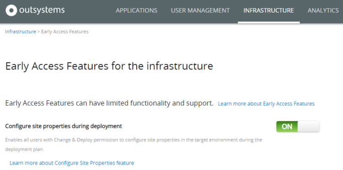Open Learn more about Configure Site Properties feature

(72, 163)
